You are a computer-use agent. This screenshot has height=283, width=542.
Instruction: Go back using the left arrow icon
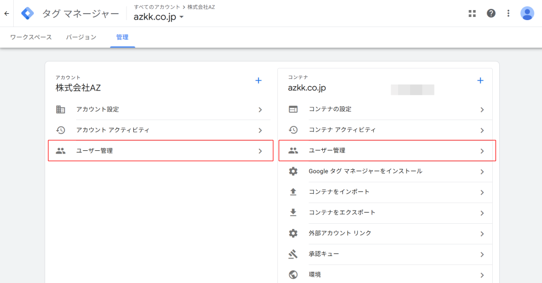click(6, 13)
